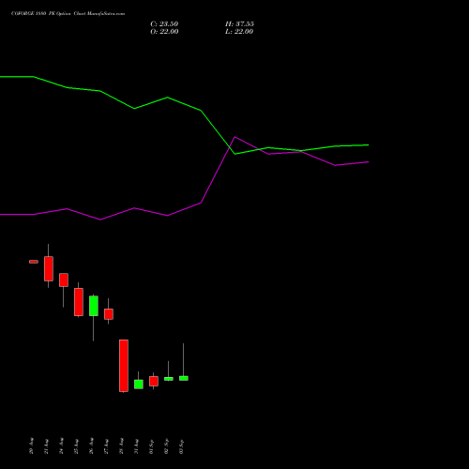469x469 pixels.
Task: Click the close value C: 23.50
Action: (164, 24)
